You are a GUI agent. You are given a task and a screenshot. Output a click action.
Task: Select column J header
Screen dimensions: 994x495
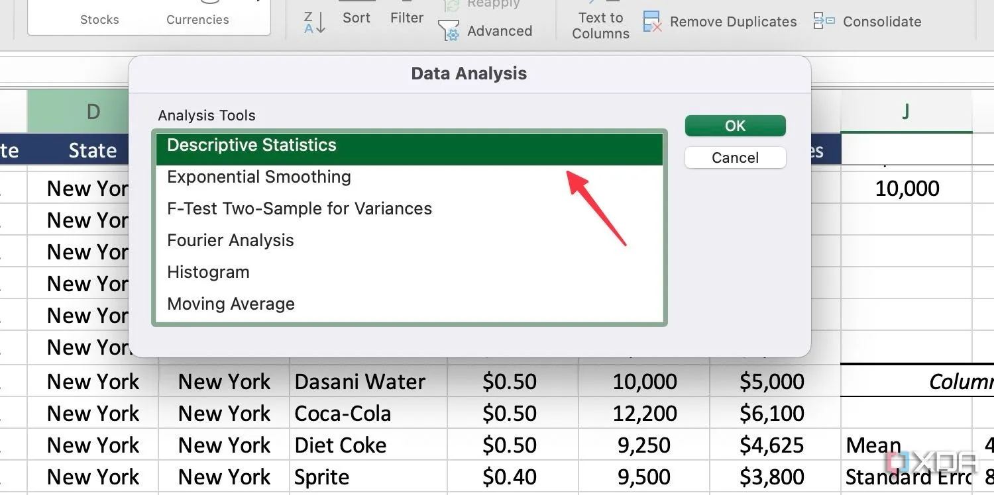click(905, 112)
